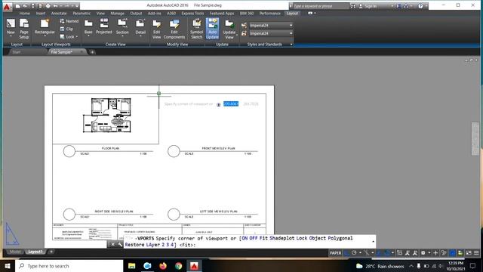
Task: Toggle object snap tracking in status bar
Action: pos(379,253)
